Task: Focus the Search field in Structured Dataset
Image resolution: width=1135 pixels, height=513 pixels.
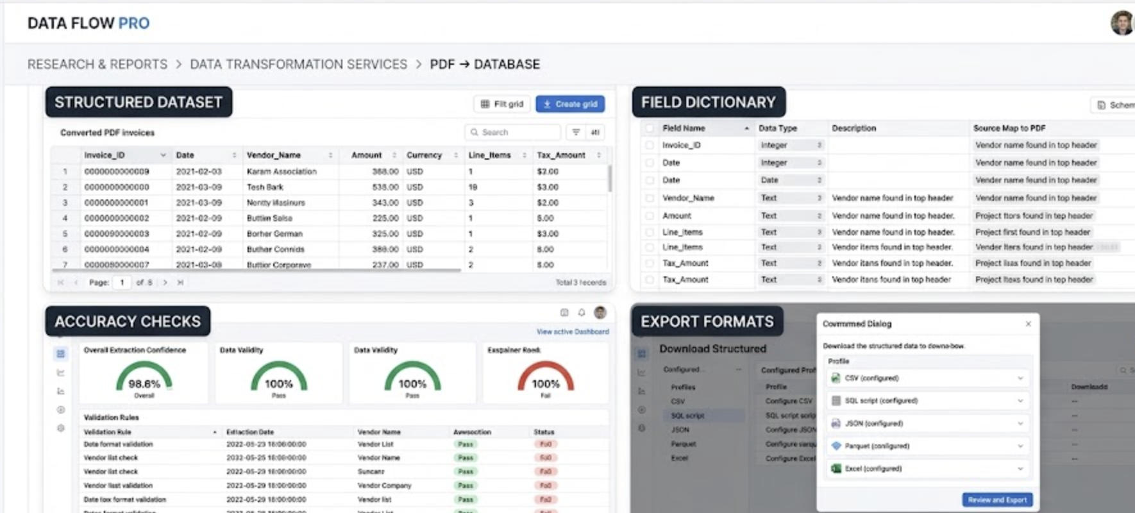Action: [x=512, y=132]
